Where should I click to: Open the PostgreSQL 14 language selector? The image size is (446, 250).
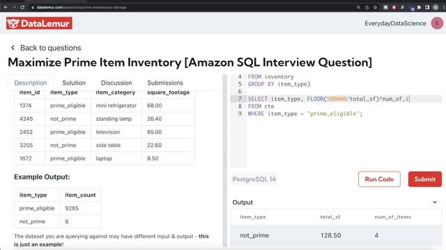(254, 179)
